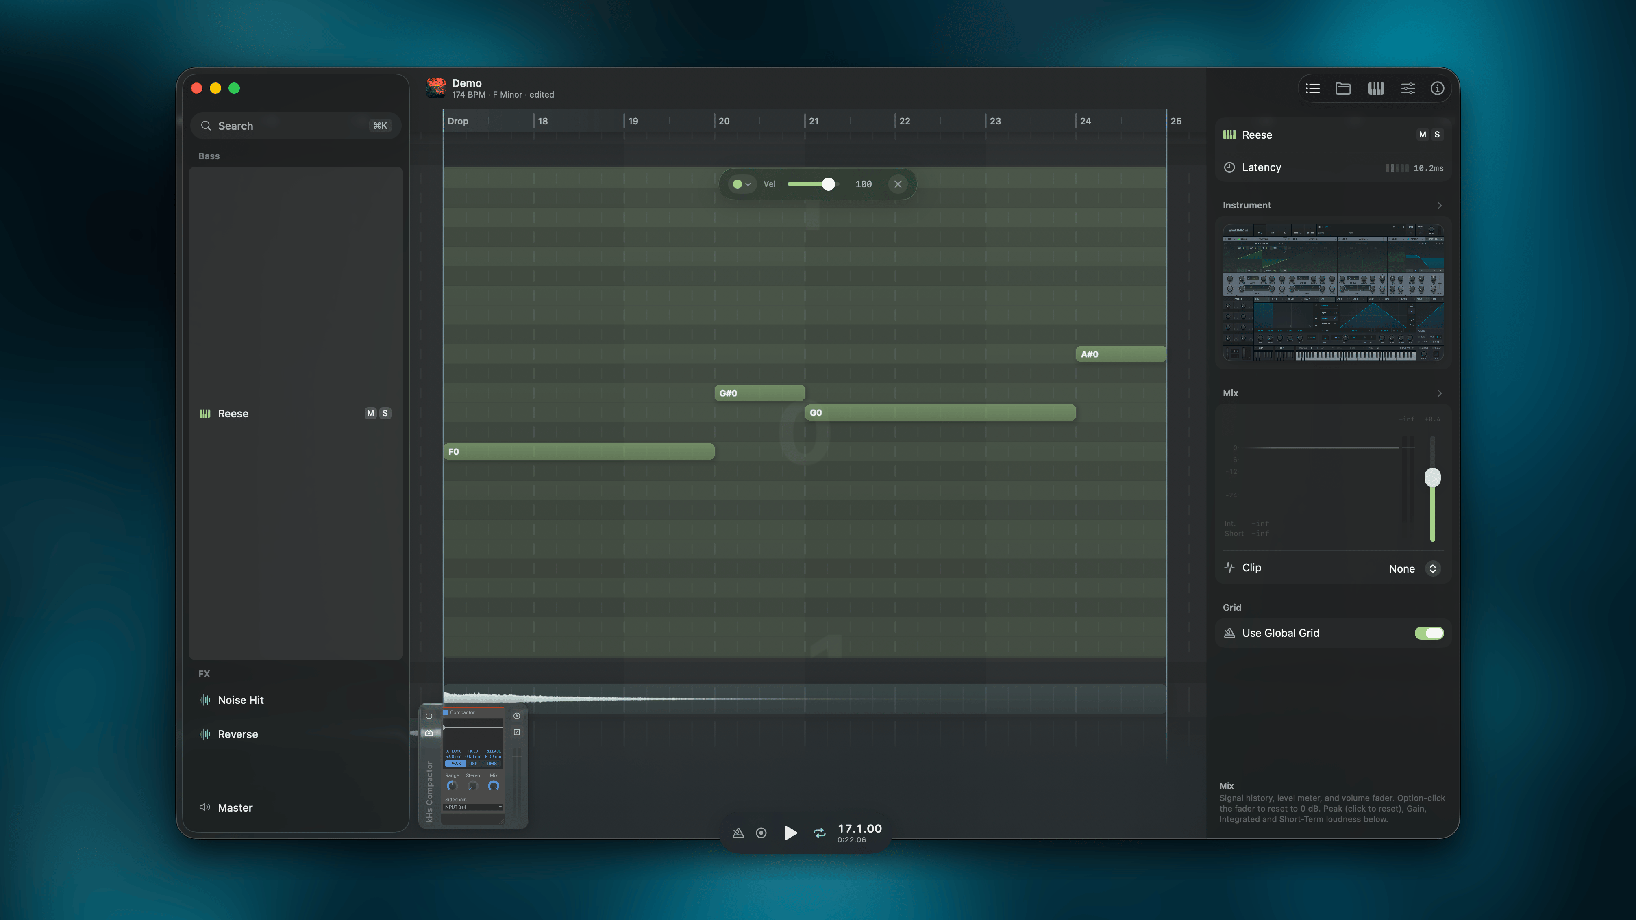Open the note color dropdown next to Vel
The width and height of the screenshot is (1636, 920).
point(741,184)
